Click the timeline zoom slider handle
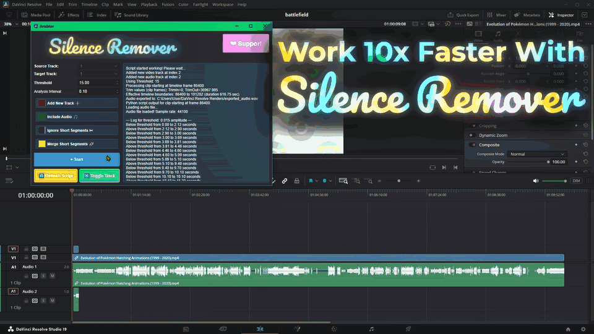The width and height of the screenshot is (594, 334). (398, 181)
